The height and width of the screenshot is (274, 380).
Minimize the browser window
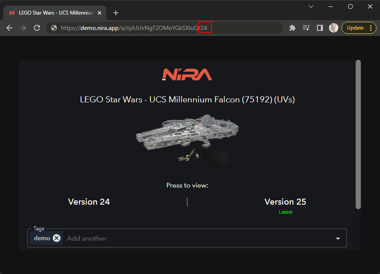tap(331, 6)
